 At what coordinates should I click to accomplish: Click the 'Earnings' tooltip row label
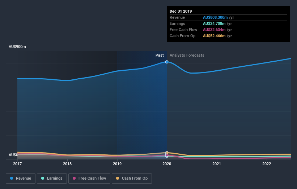[x=177, y=23]
